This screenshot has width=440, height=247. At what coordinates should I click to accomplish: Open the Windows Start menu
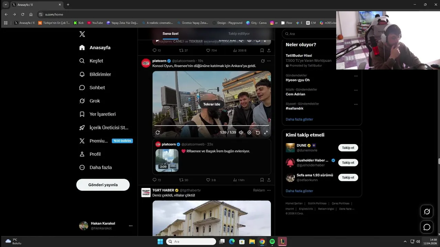tap(160, 242)
